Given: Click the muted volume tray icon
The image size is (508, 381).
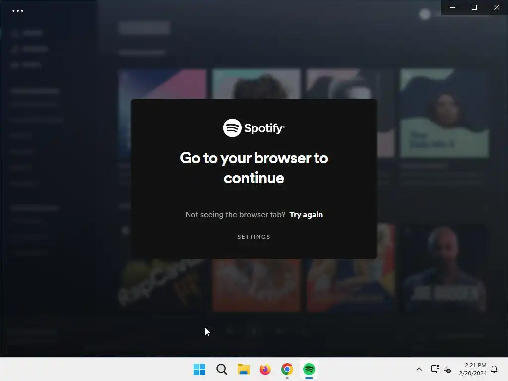Looking at the screenshot, I should coord(447,369).
